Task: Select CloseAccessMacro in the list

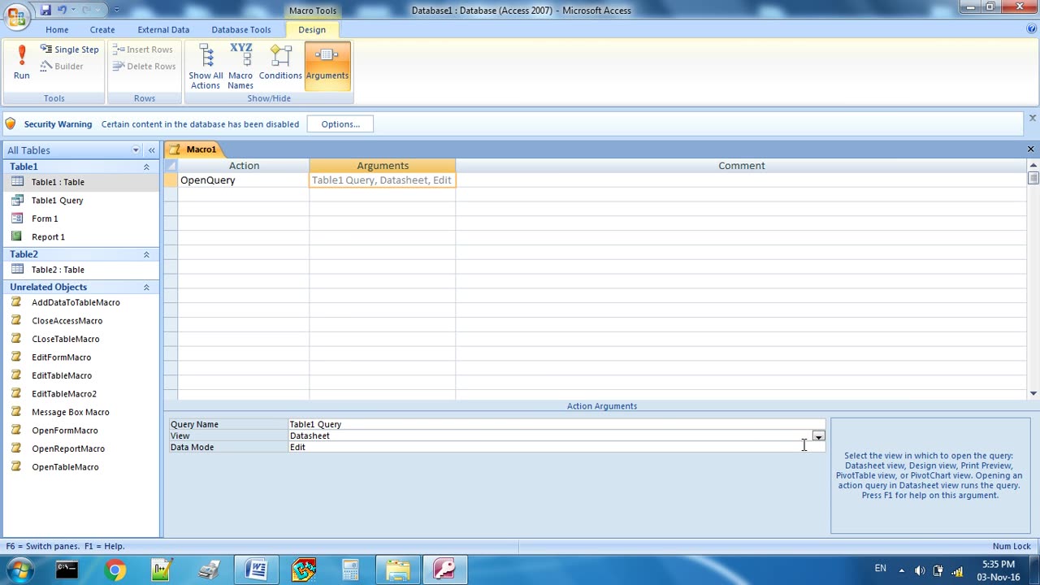Action: point(80,321)
